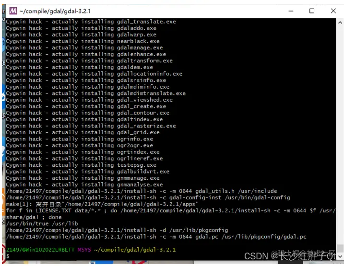
Task: Click the gdal.pc pkgconfig install line
Action: [156, 237]
